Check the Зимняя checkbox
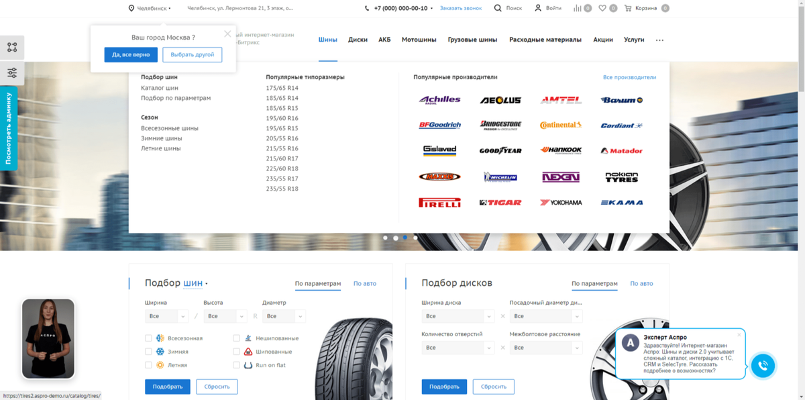805x400 pixels. click(148, 352)
